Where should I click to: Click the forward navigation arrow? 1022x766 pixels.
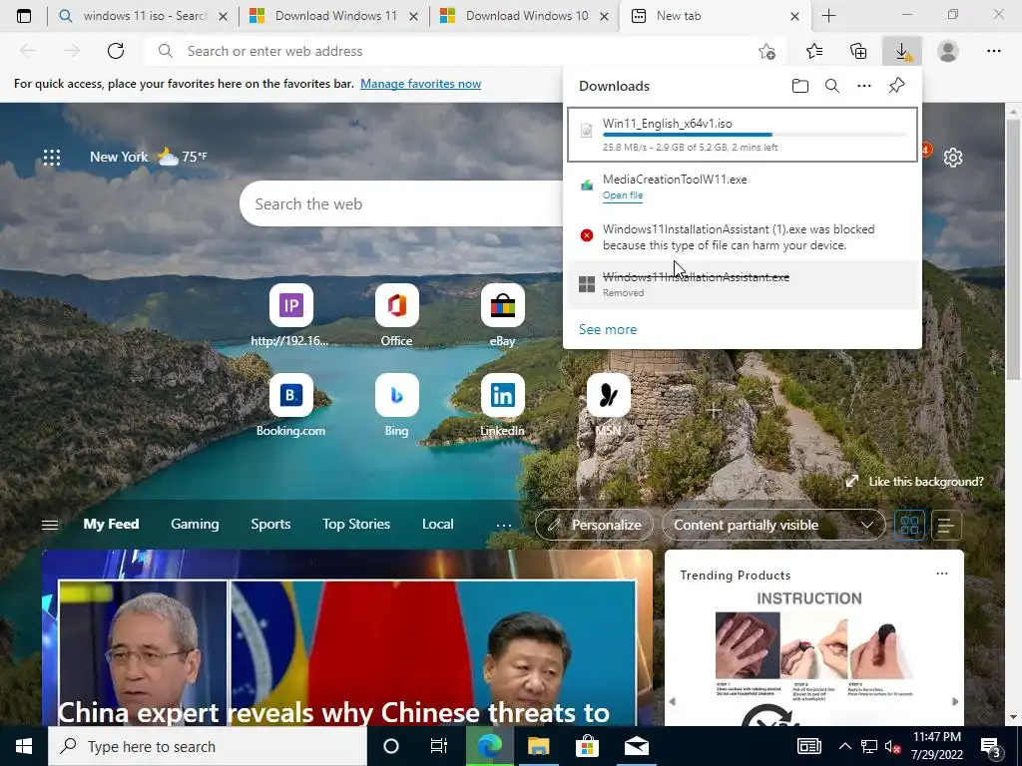(x=71, y=51)
